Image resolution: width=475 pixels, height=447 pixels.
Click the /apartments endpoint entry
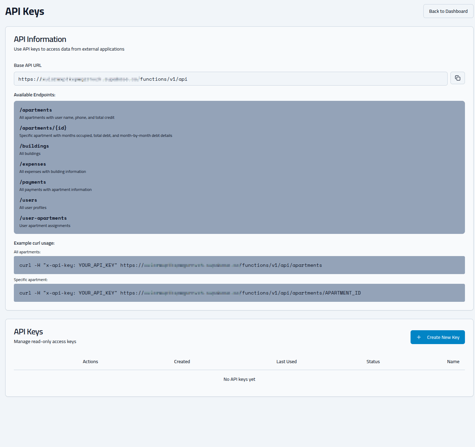36,110
